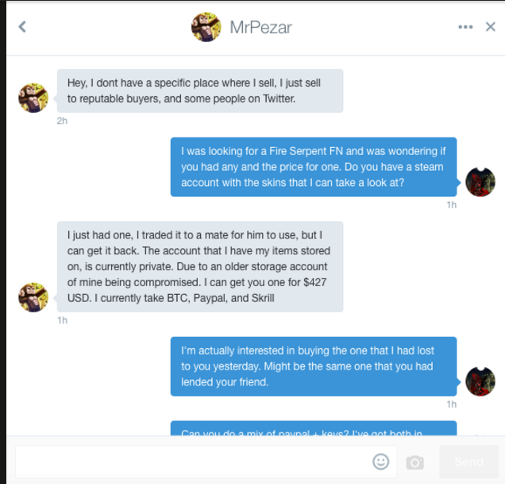
Task: Attach a photo with the camera icon
Action: coord(414,463)
